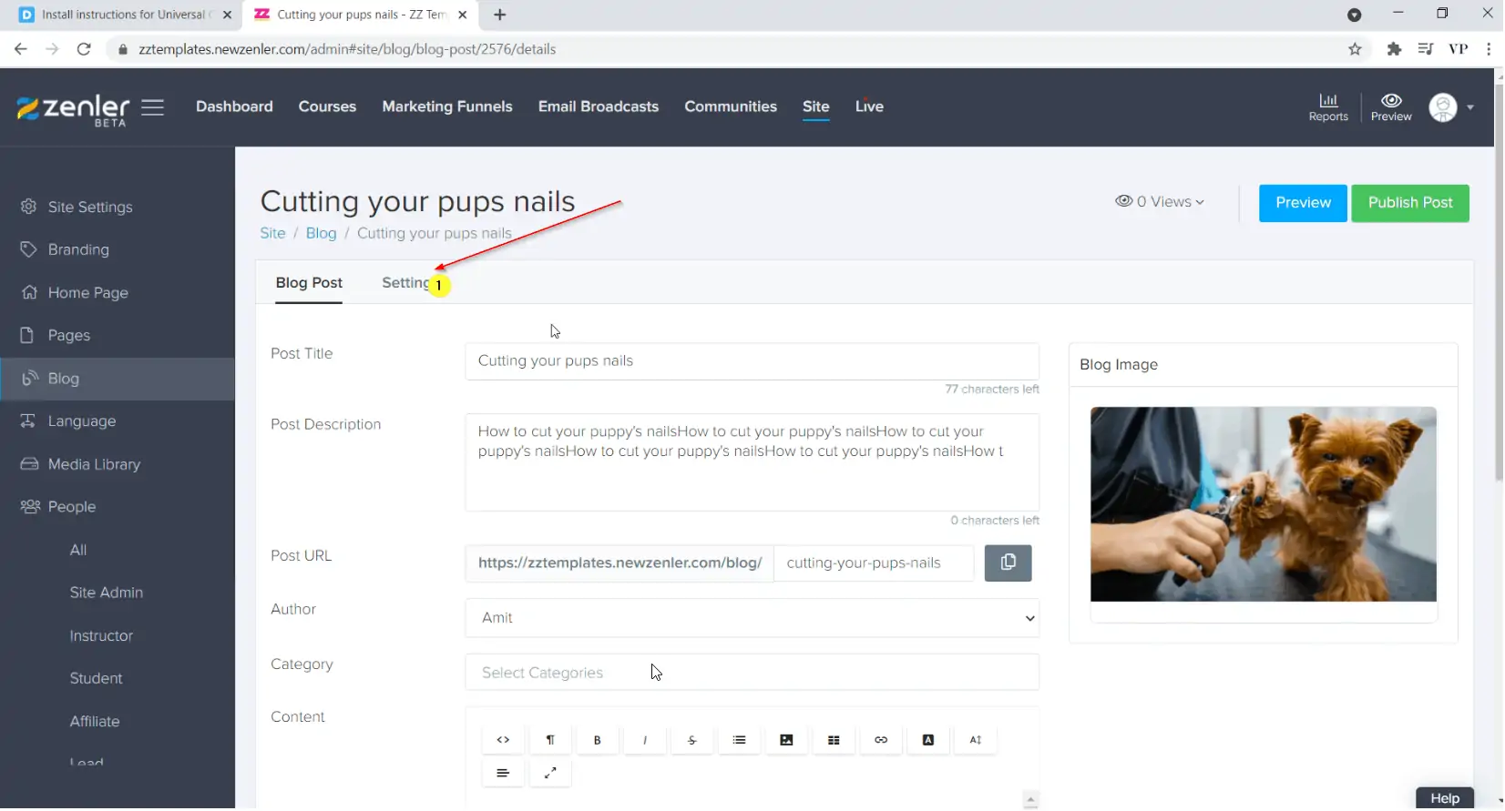1505x811 pixels.
Task: Open Email Broadcasts menu
Action: click(x=599, y=106)
